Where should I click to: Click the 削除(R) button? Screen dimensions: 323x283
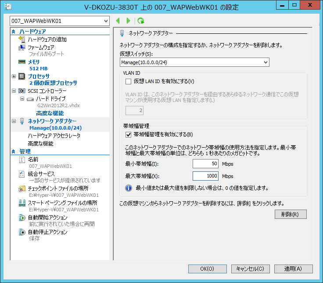tap(291, 214)
